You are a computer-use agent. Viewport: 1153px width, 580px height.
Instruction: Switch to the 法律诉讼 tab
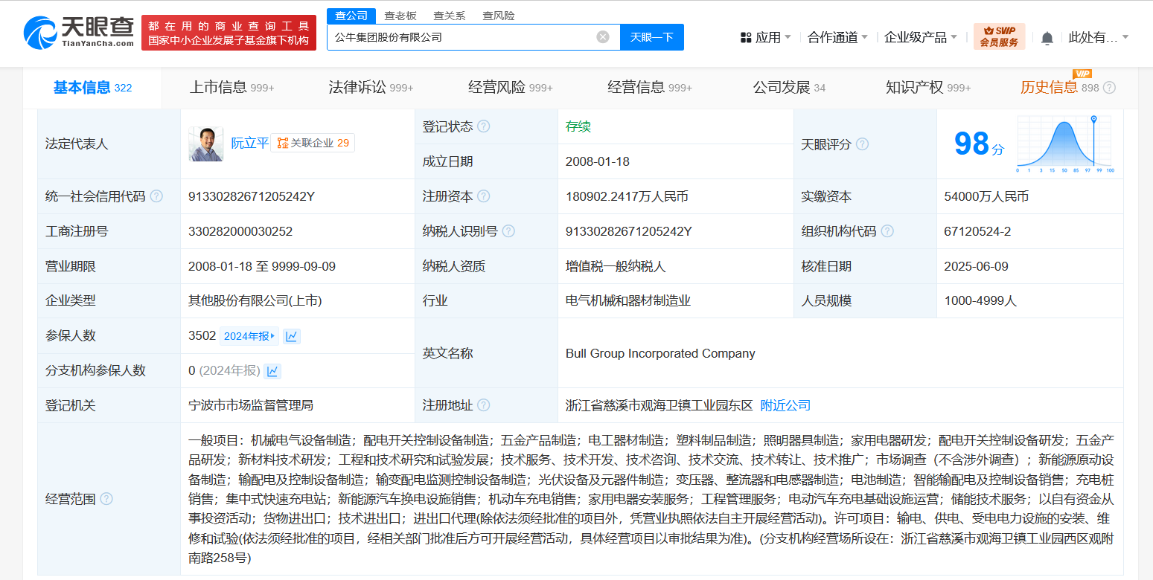(371, 88)
